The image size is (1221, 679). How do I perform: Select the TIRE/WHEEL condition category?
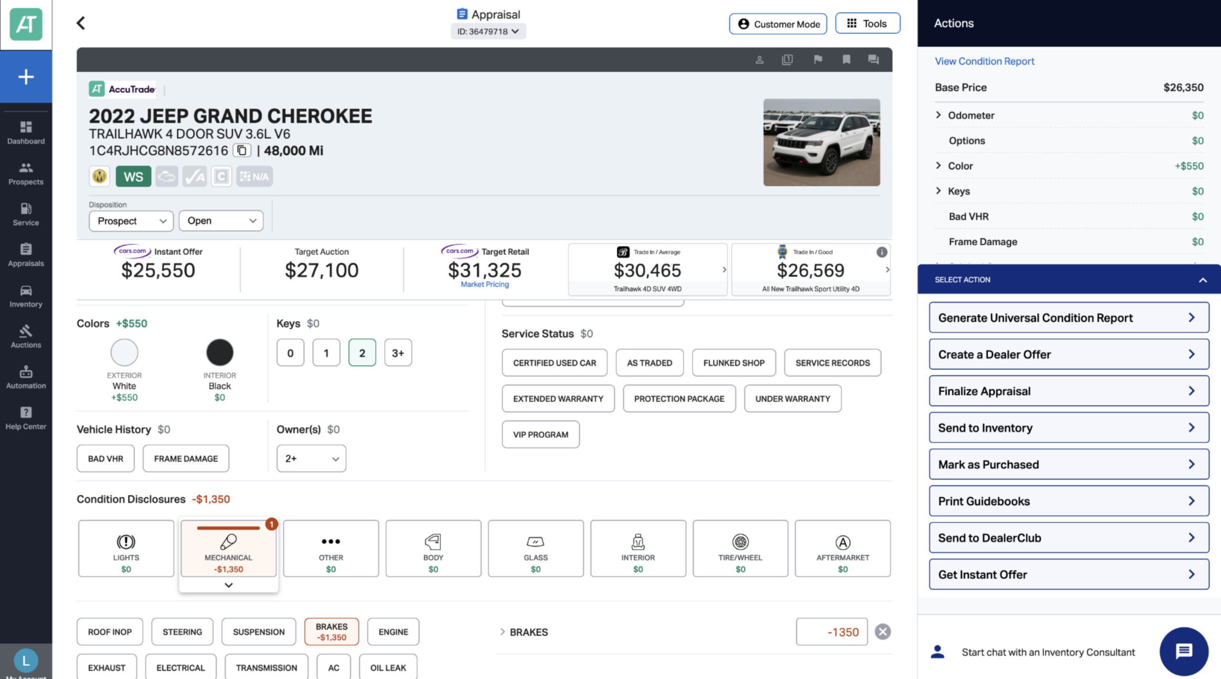click(740, 548)
